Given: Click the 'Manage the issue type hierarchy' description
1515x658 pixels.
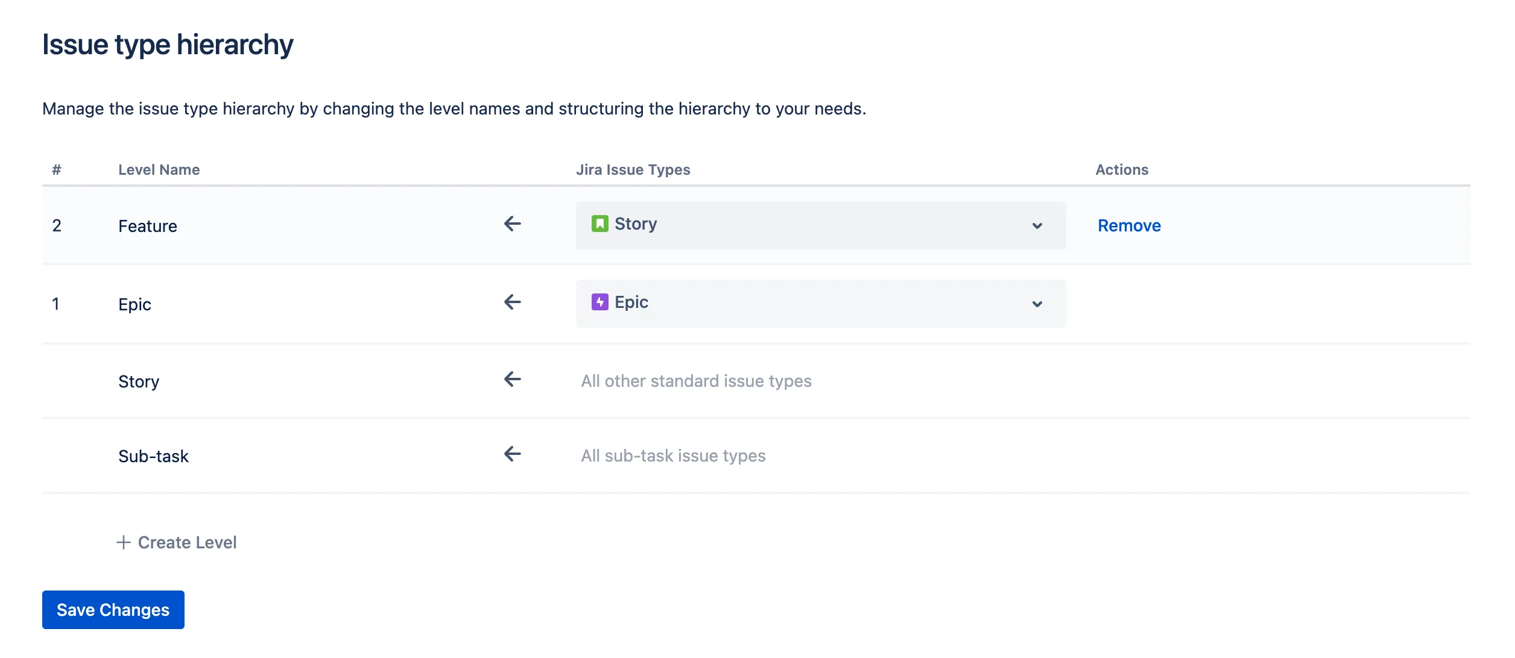Looking at the screenshot, I should [x=454, y=108].
